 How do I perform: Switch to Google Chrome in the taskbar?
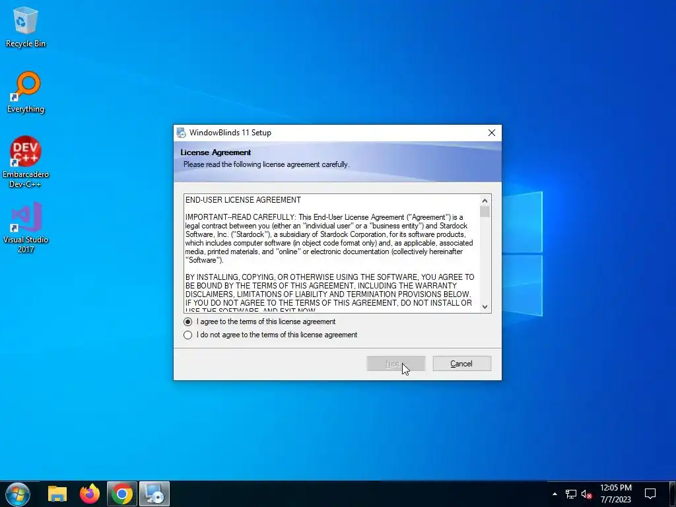click(x=122, y=494)
